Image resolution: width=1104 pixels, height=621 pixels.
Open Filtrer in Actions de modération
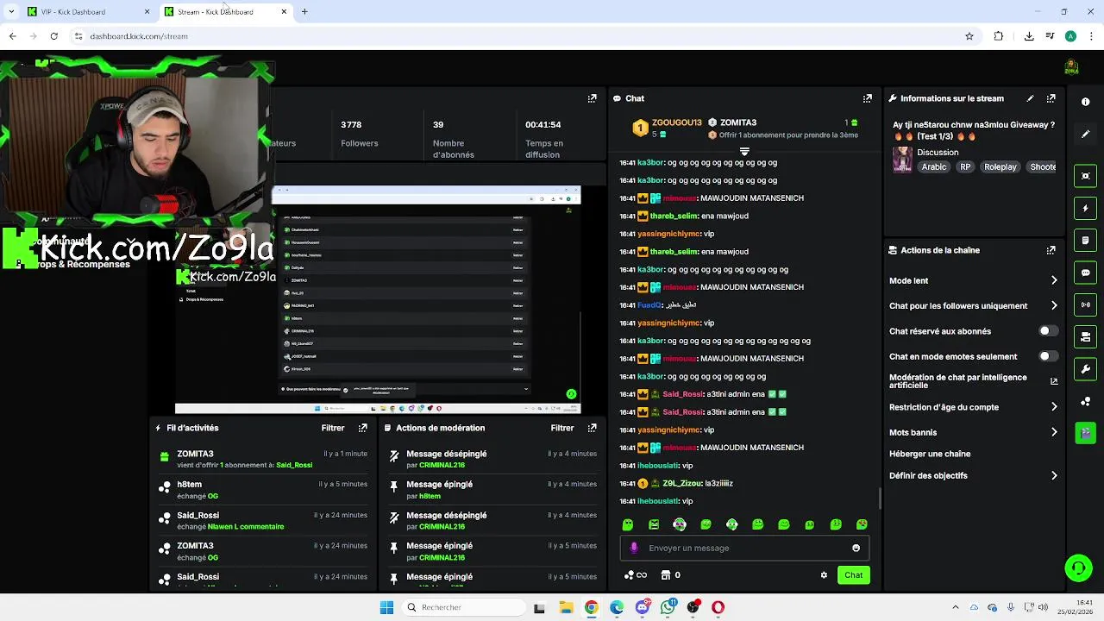pos(562,428)
